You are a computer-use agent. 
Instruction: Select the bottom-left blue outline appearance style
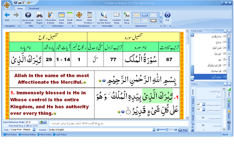(136, 21)
